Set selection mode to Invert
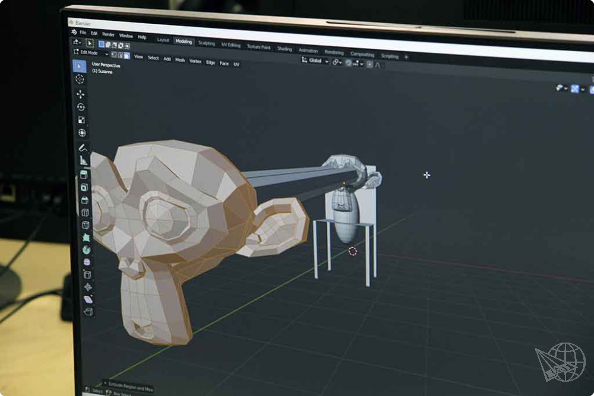Screen dimensions: 594x396 pos(121,46)
